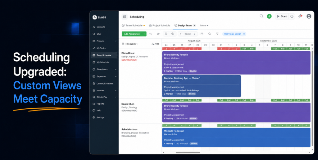Click the 10h capacity indicator
This screenshot has width=318, height=160.
click(155, 44)
